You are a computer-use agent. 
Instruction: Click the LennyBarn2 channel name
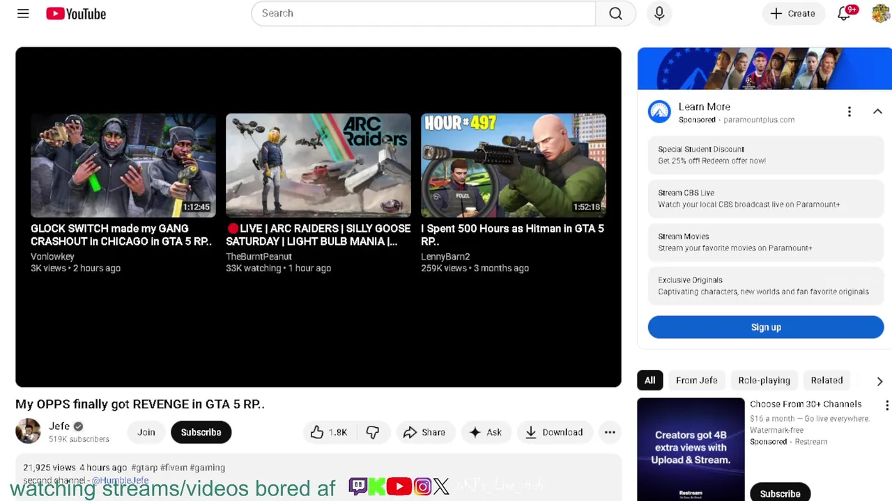[x=445, y=257]
